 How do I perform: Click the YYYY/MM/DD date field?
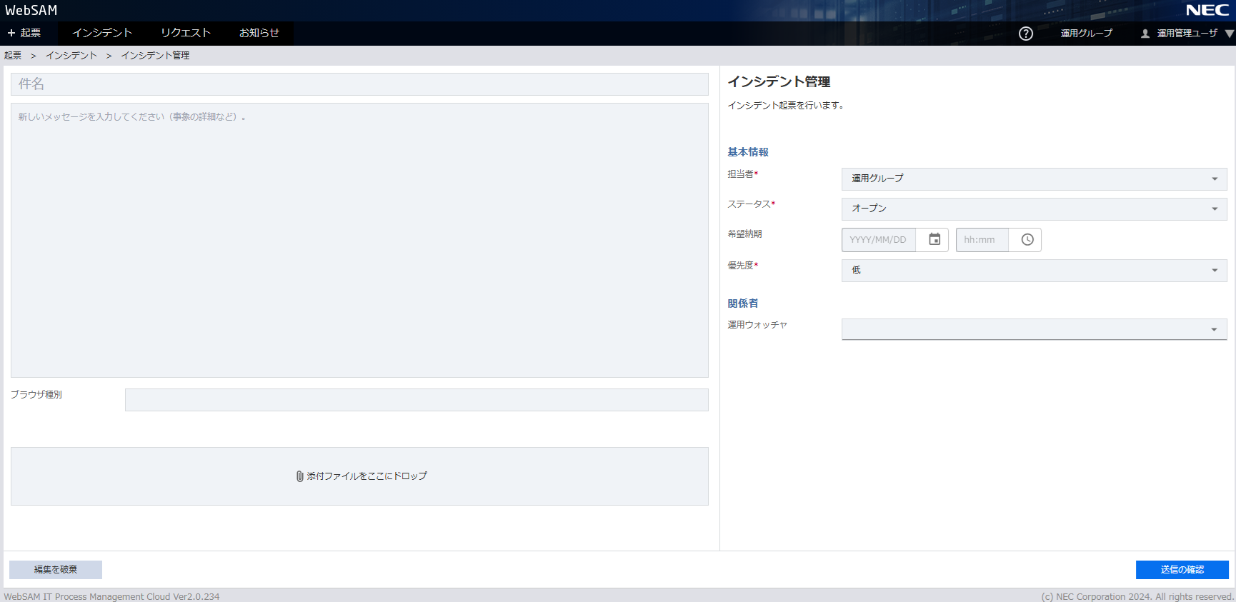879,240
